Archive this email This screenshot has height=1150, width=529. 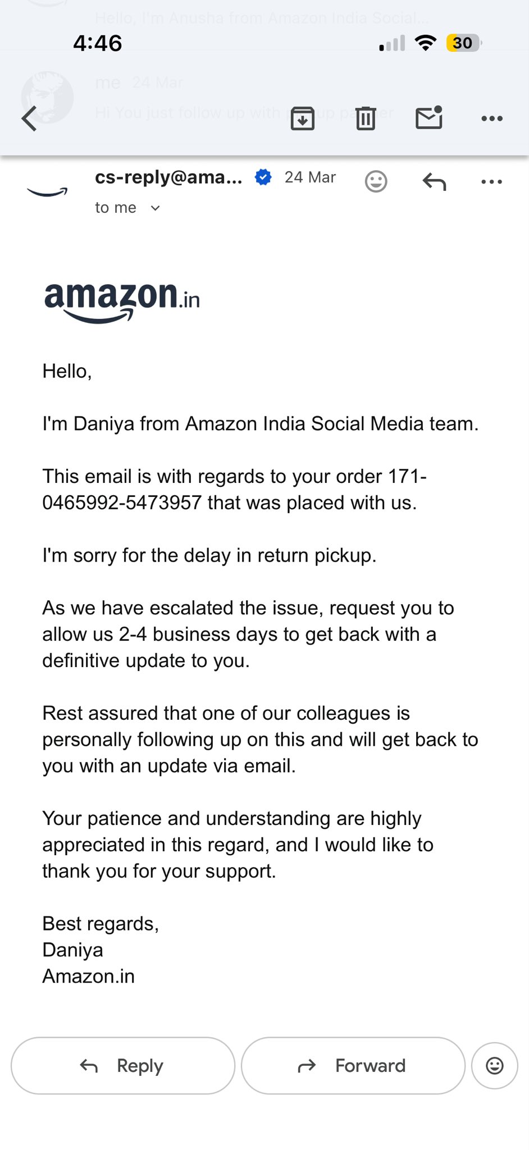302,118
